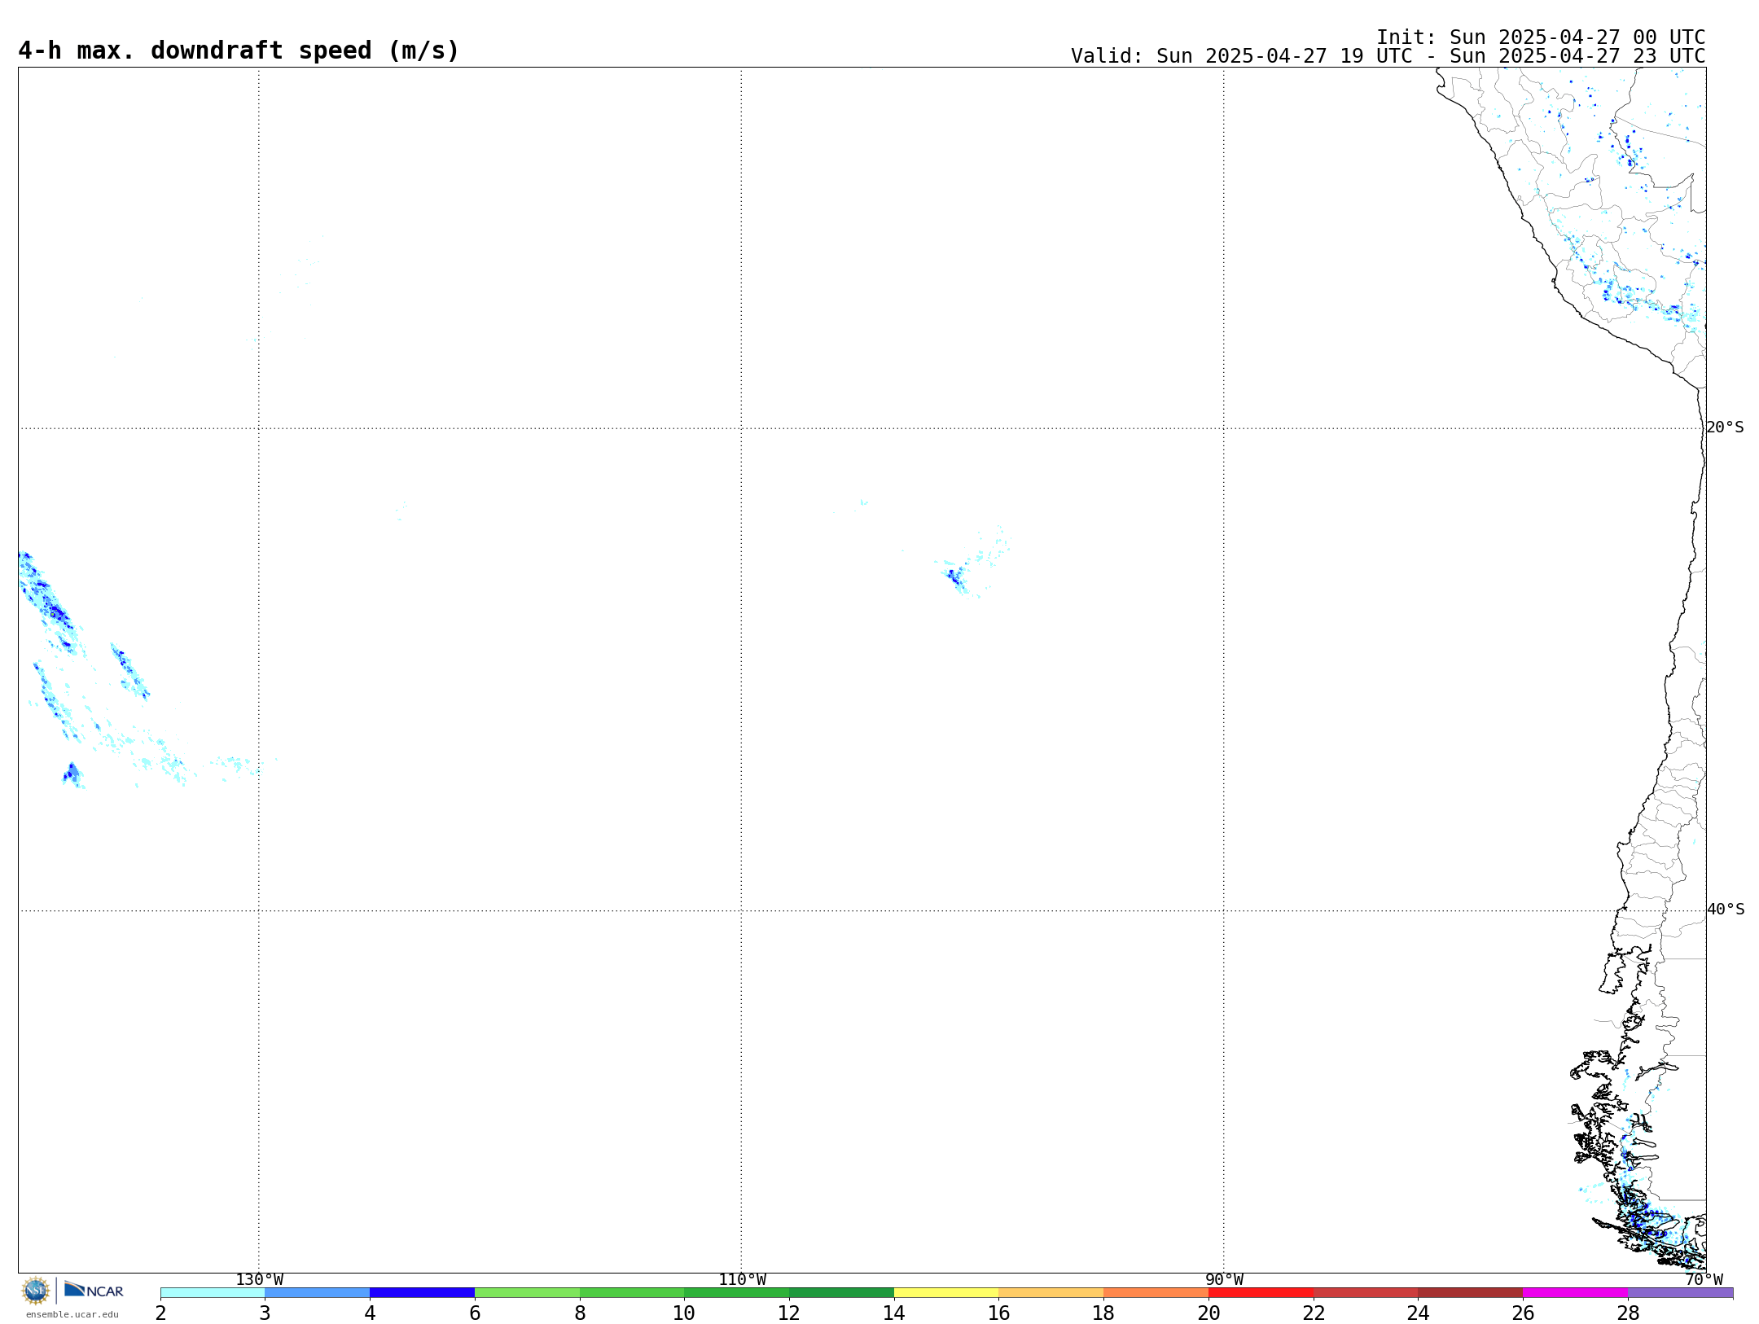Select the yellow 14-16 colorbar swatch
Image resolution: width=1759 pixels, height=1324 pixels.
[946, 1293]
